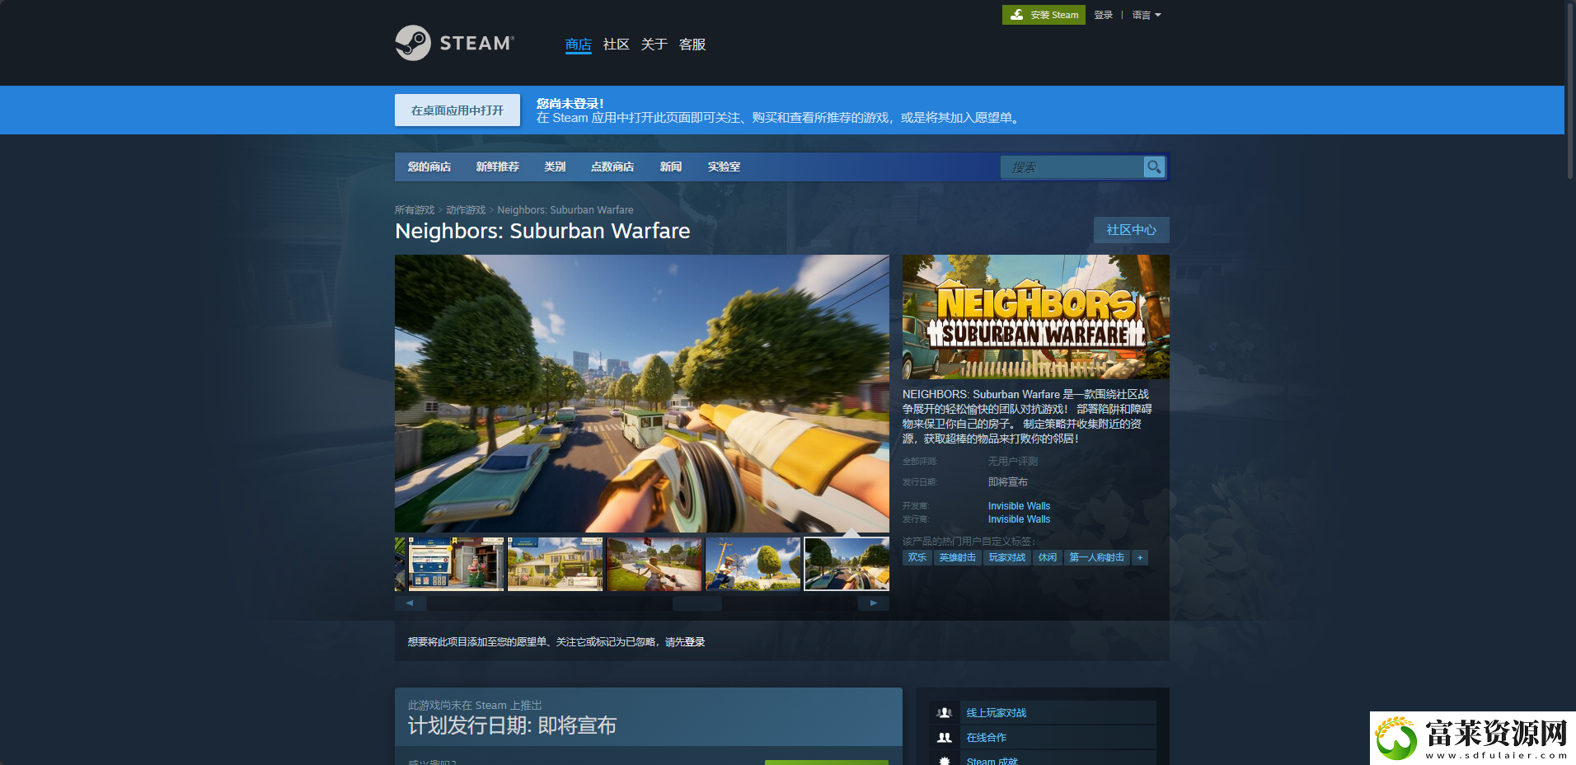Open the 客服 support page
The height and width of the screenshot is (765, 1576).
[x=692, y=45]
